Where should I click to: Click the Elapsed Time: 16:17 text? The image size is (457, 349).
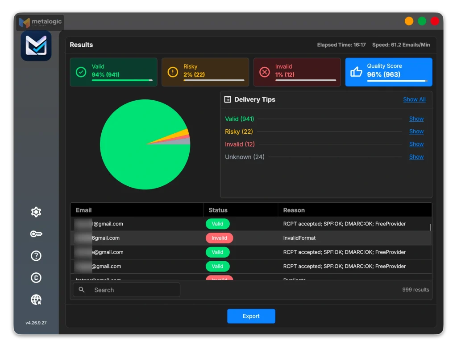pos(341,45)
